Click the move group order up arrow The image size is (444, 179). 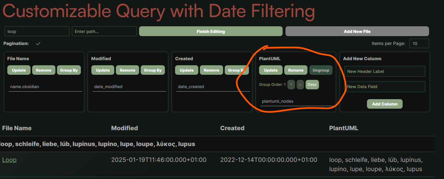point(291,85)
